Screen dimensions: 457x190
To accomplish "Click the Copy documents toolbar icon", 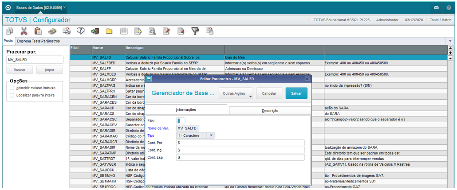I will point(10,31).
